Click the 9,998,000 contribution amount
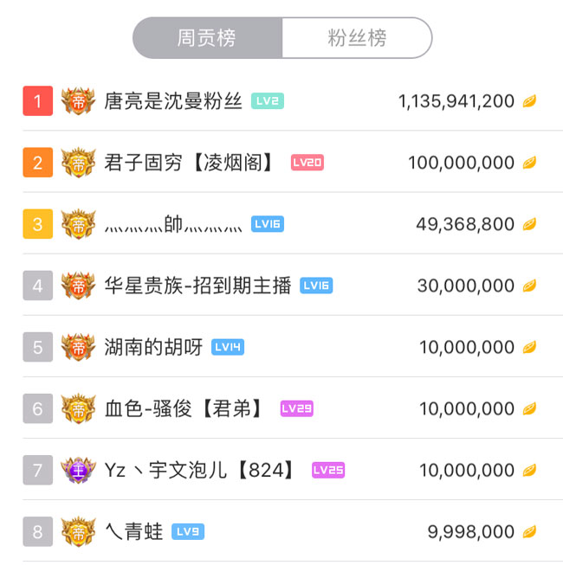Viewport: 563px width, 565px height. click(471, 531)
